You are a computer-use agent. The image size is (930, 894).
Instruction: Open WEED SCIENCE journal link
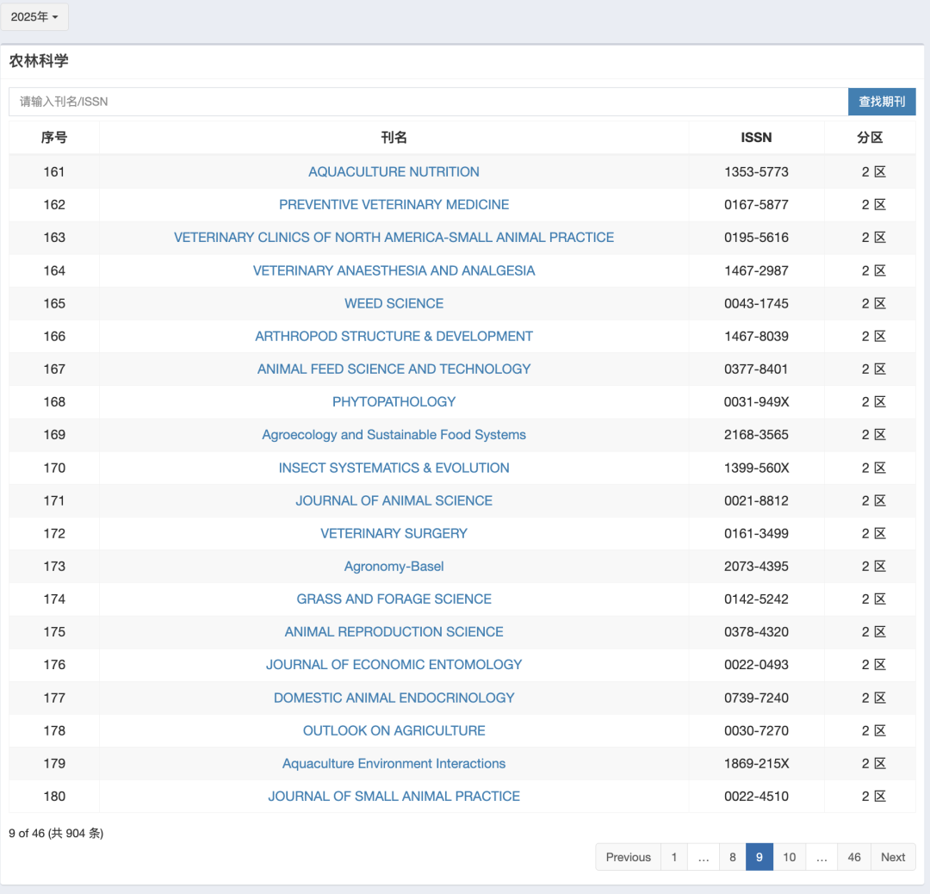394,303
